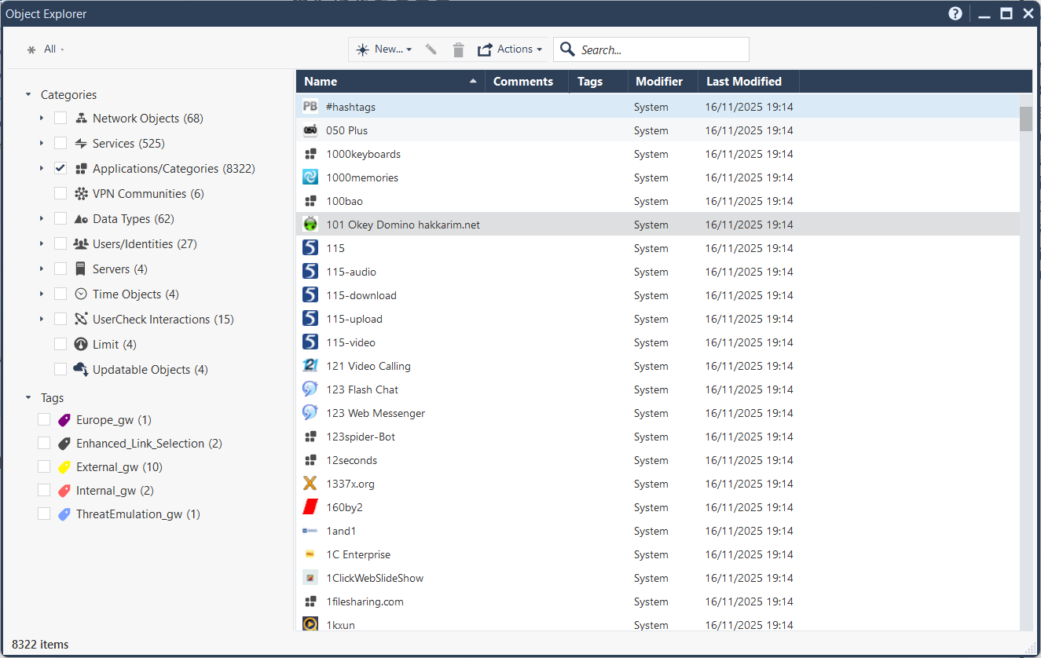
Task: Click the pencil edit icon in toolbar
Action: tap(431, 49)
